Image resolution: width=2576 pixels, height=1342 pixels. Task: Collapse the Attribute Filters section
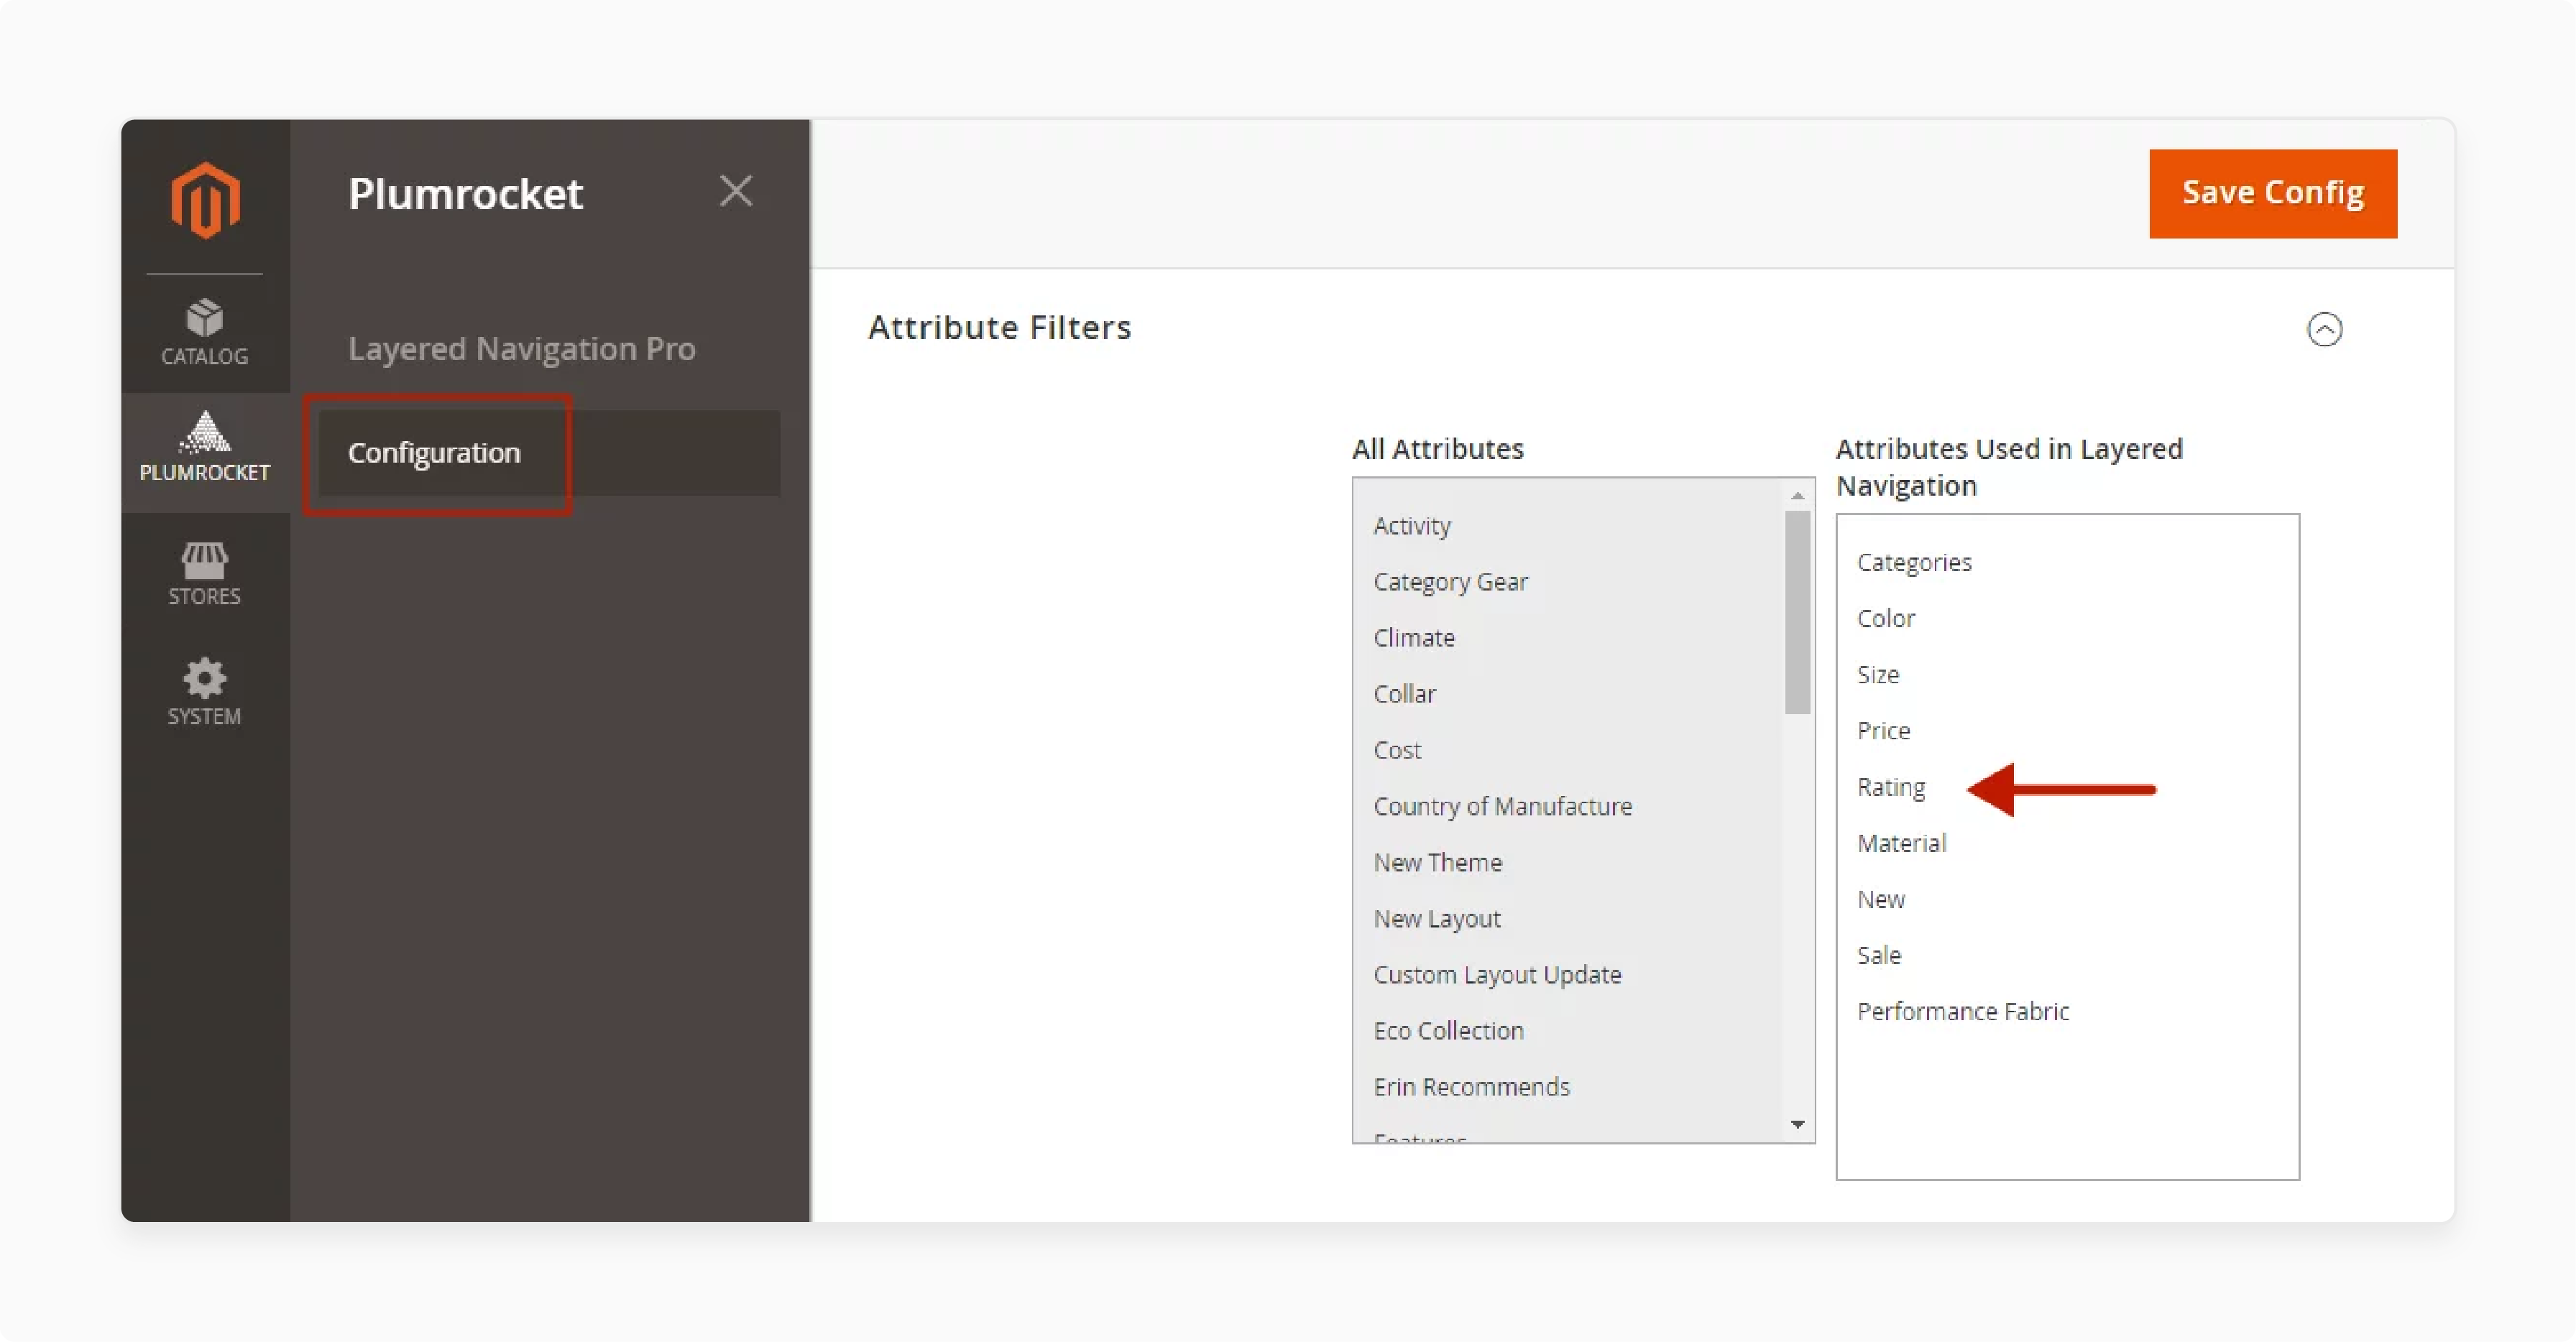(2324, 329)
